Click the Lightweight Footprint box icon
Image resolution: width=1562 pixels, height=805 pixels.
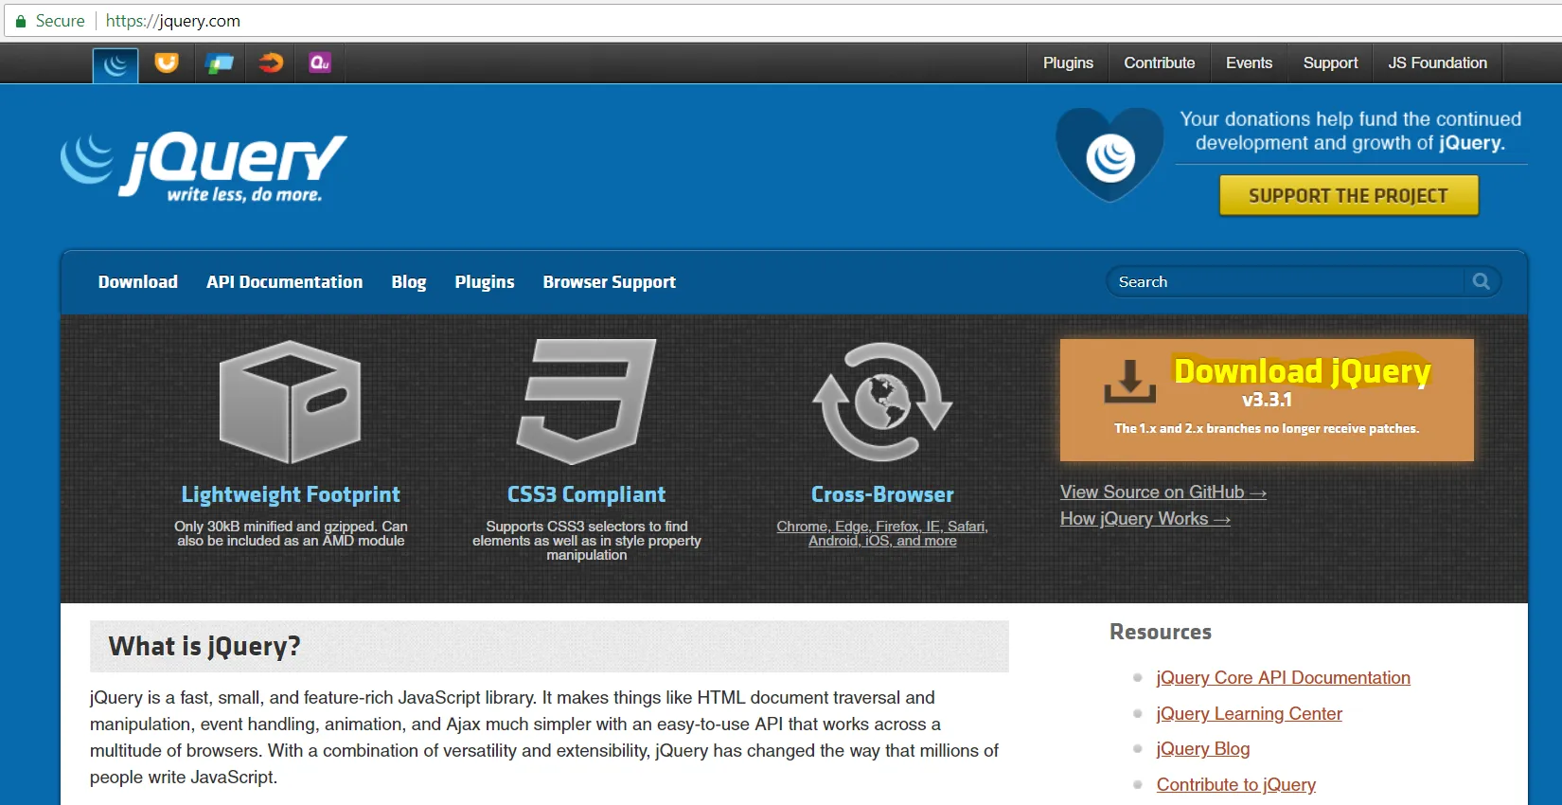290,402
